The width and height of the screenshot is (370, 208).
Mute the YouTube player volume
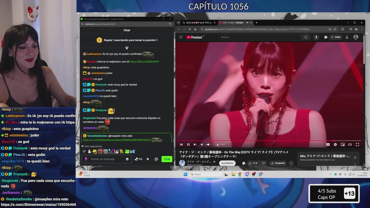202,144
